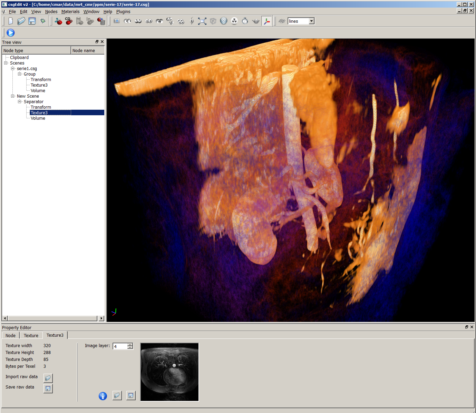
Task: Toggle the coordinate axes display button
Action: 266,21
